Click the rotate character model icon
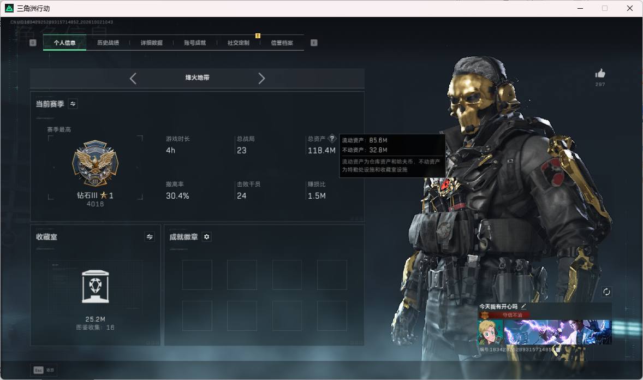 tap(606, 292)
